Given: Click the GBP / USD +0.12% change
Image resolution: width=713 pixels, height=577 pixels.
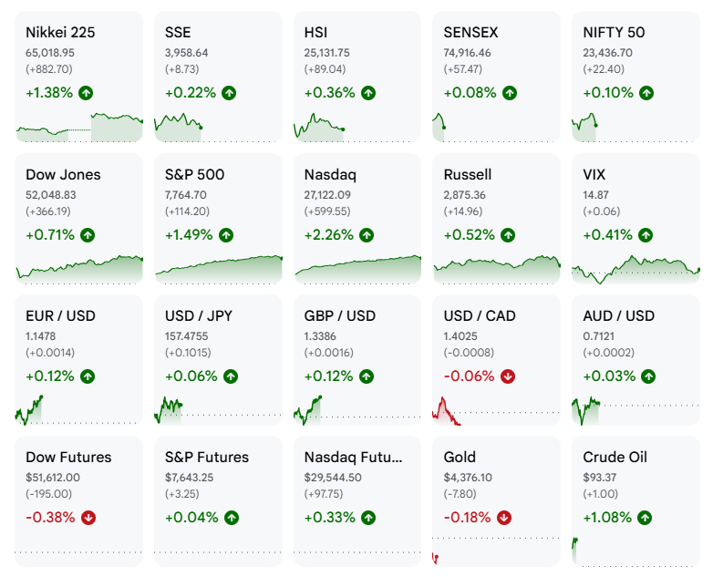Looking at the screenshot, I should point(328,376).
